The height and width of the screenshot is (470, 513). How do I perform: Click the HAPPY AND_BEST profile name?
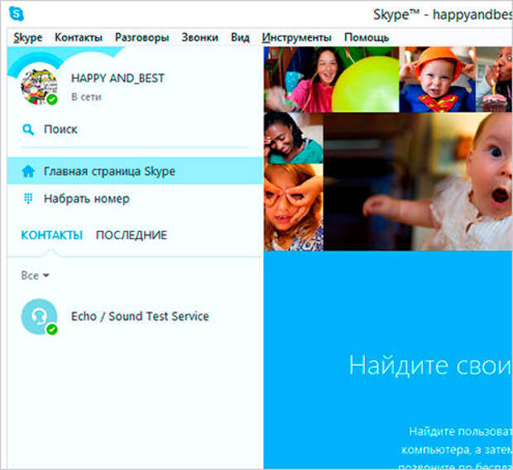(x=117, y=79)
